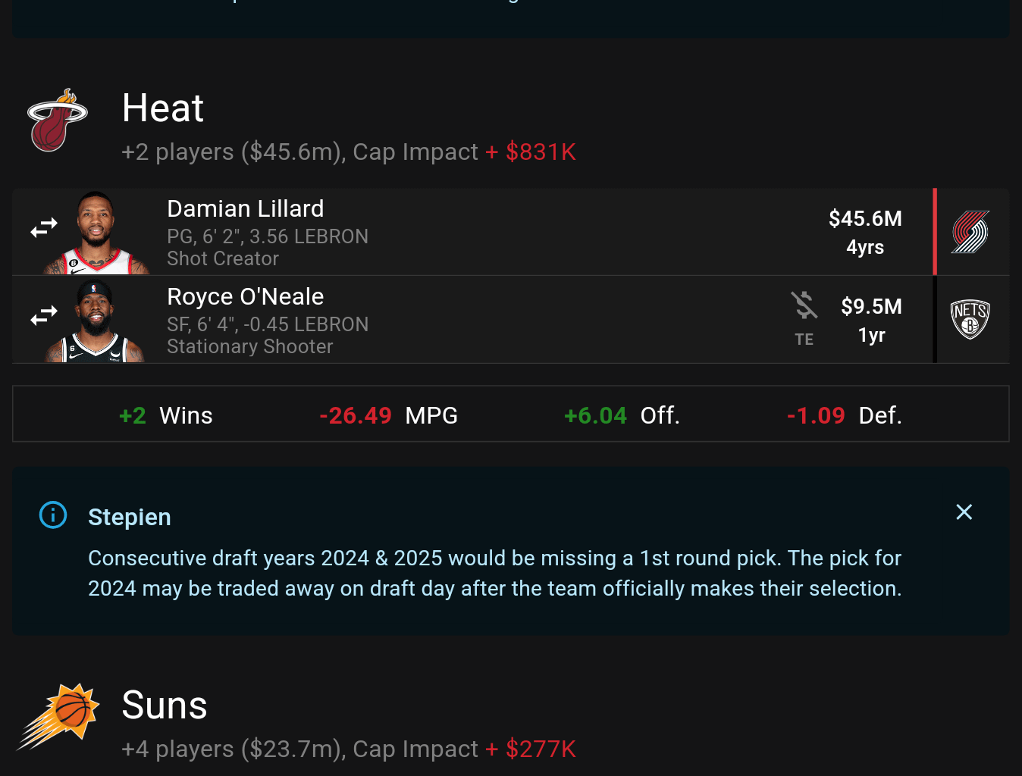Viewport: 1022px width, 776px height.
Task: Click the crossed-out dollar trade exception icon
Action: click(804, 306)
